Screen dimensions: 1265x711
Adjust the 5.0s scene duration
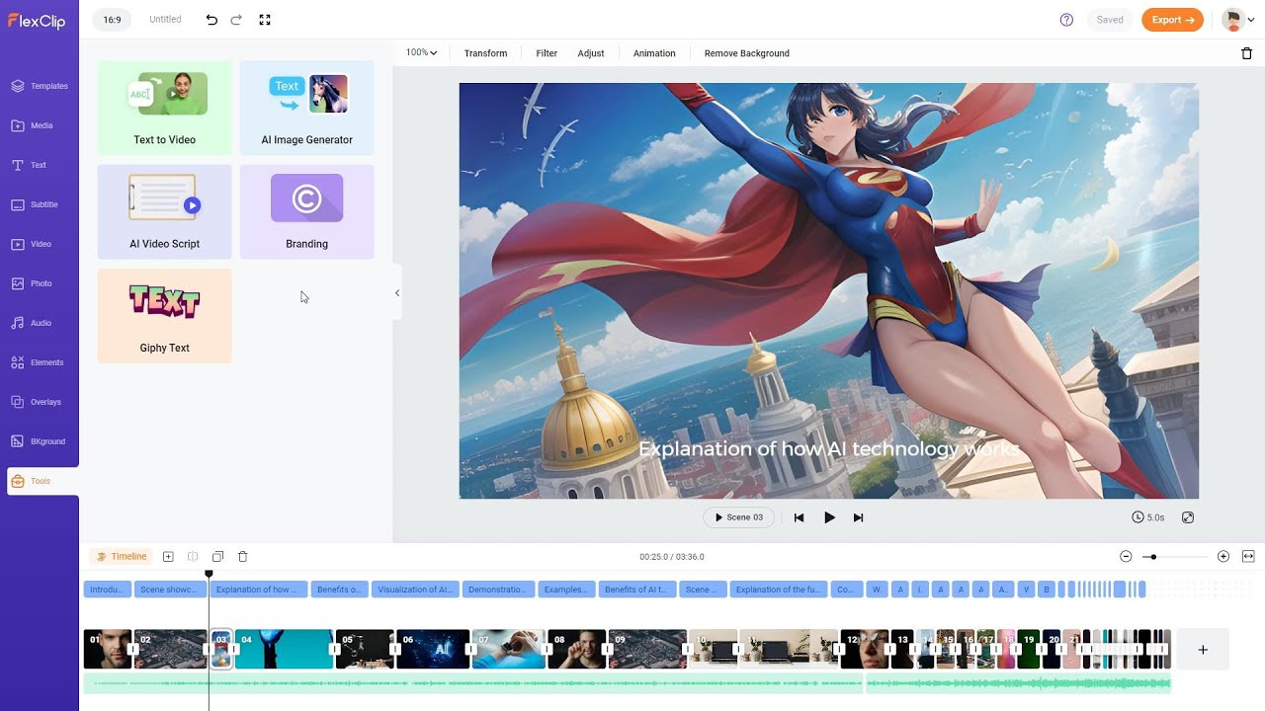[1148, 517]
